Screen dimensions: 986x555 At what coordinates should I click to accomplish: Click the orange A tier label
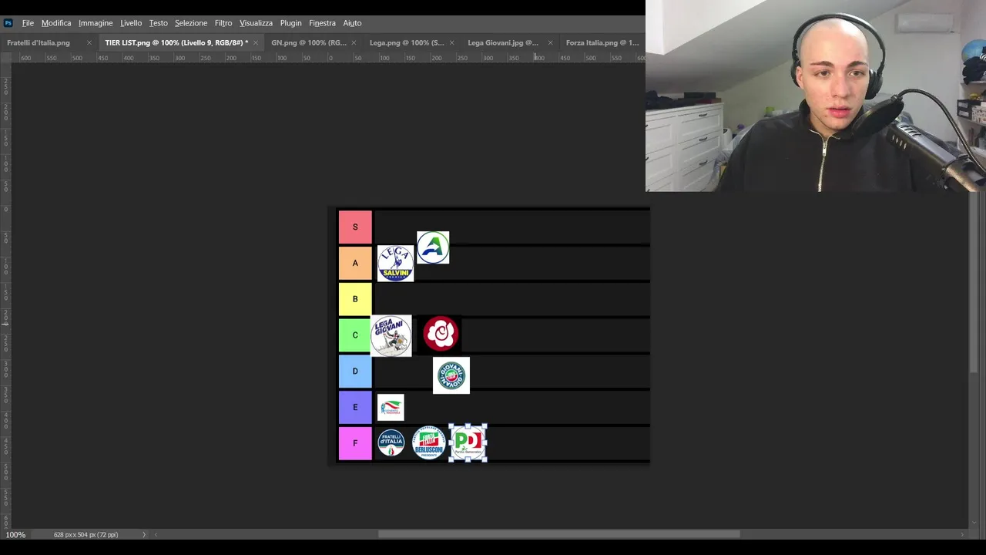coord(355,263)
